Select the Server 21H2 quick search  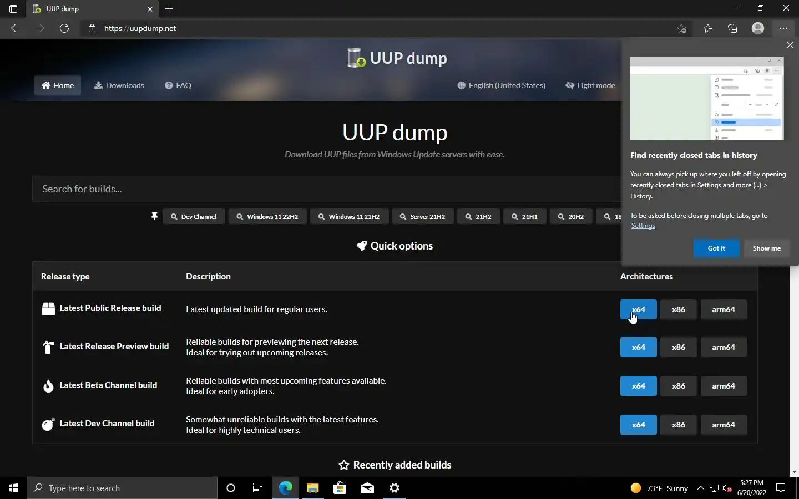click(422, 217)
